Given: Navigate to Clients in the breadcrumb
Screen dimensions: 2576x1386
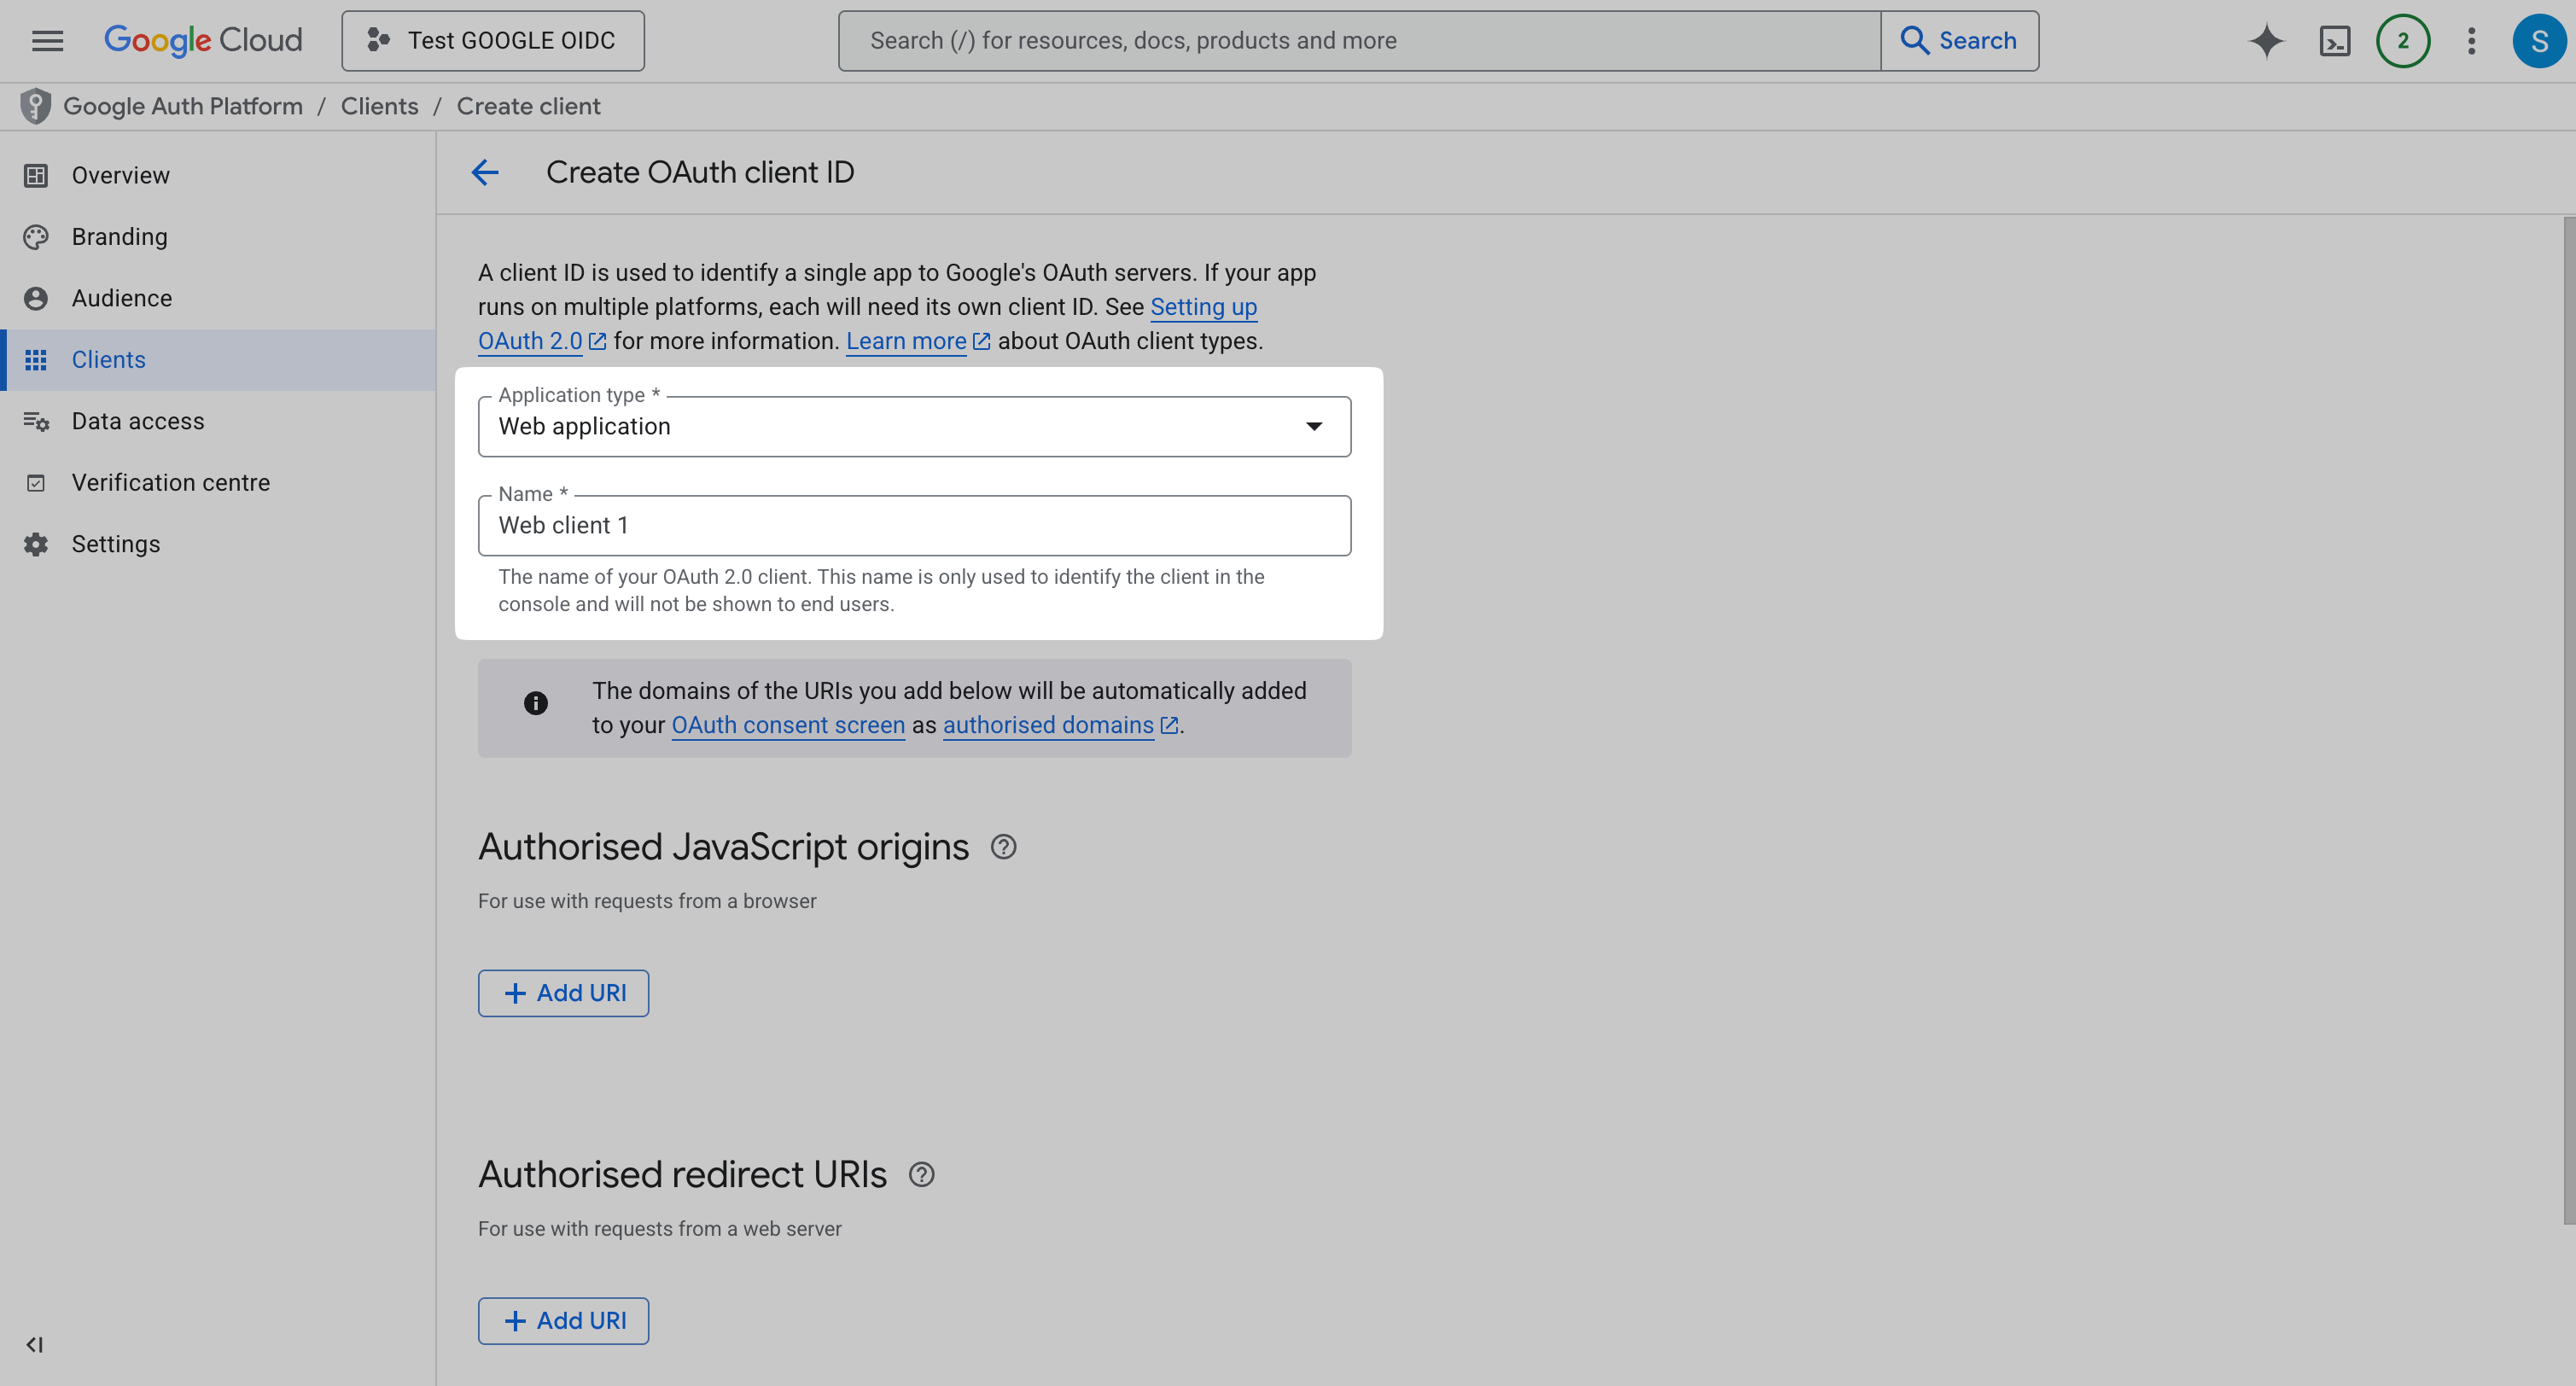Looking at the screenshot, I should 379,105.
